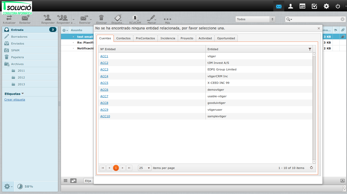Switch to the Oportunidad tab
This screenshot has width=347, height=194.
[226, 38]
